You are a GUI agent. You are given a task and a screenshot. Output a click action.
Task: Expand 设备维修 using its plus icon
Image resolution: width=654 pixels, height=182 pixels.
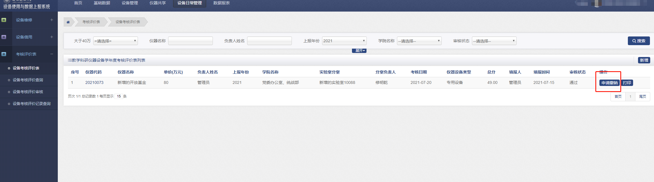(x=52, y=20)
